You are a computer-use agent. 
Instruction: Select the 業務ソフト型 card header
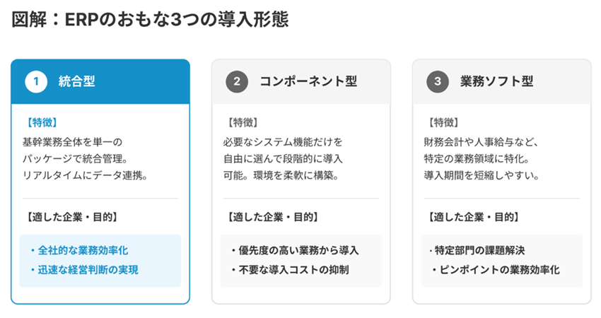502,81
